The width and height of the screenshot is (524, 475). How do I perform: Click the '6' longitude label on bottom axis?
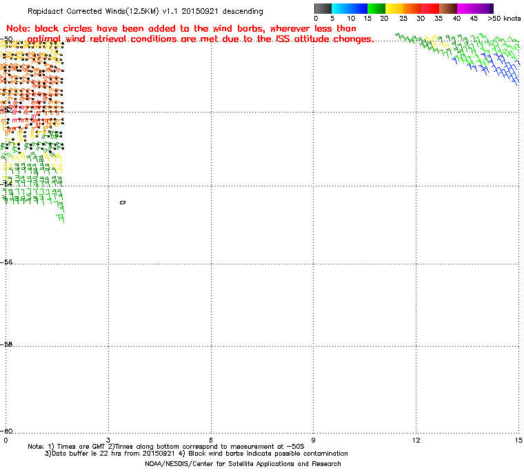211,440
